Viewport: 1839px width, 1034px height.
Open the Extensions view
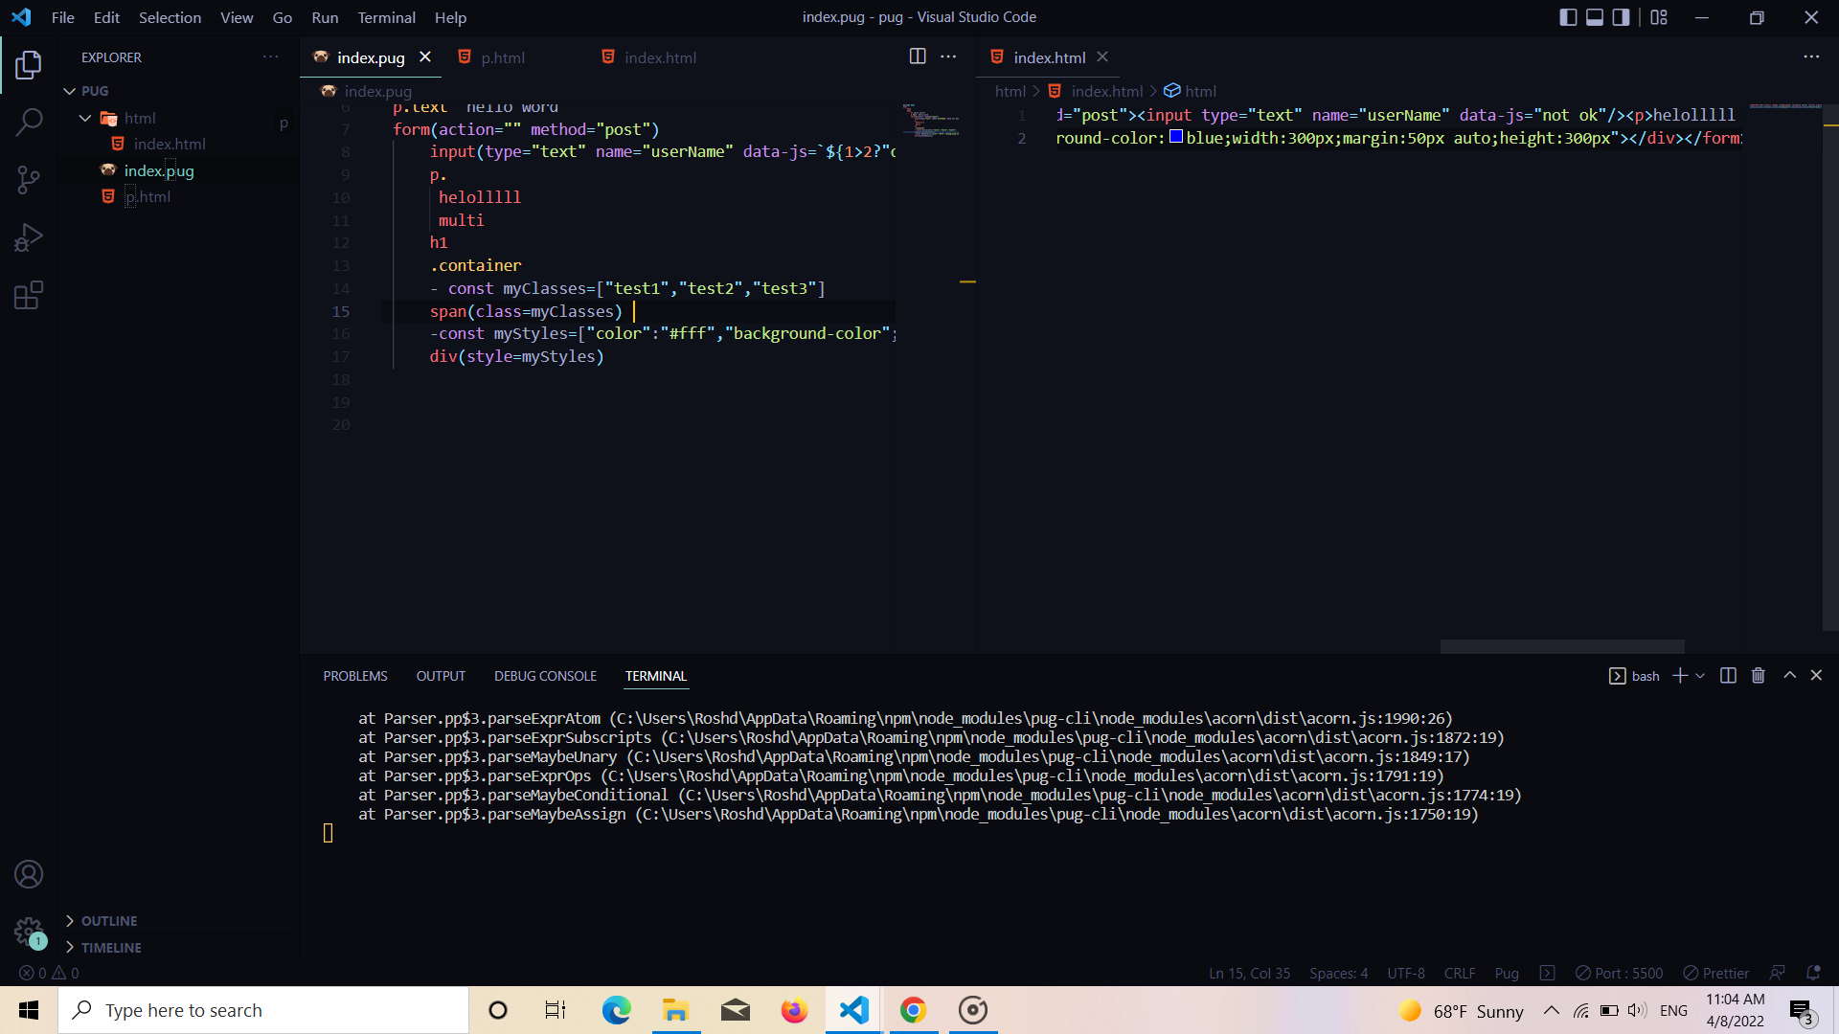pyautogui.click(x=29, y=295)
